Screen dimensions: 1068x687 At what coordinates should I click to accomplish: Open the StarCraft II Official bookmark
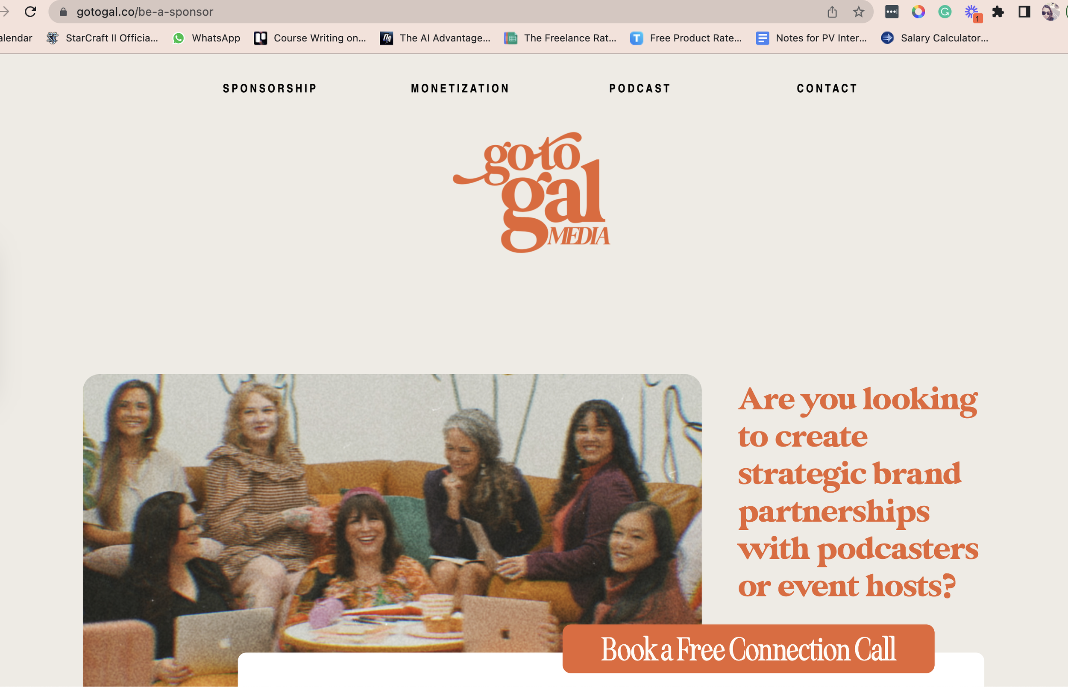pos(102,38)
